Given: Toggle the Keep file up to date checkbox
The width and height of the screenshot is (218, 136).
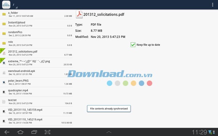Looking at the screenshot, I should pos(133,45).
